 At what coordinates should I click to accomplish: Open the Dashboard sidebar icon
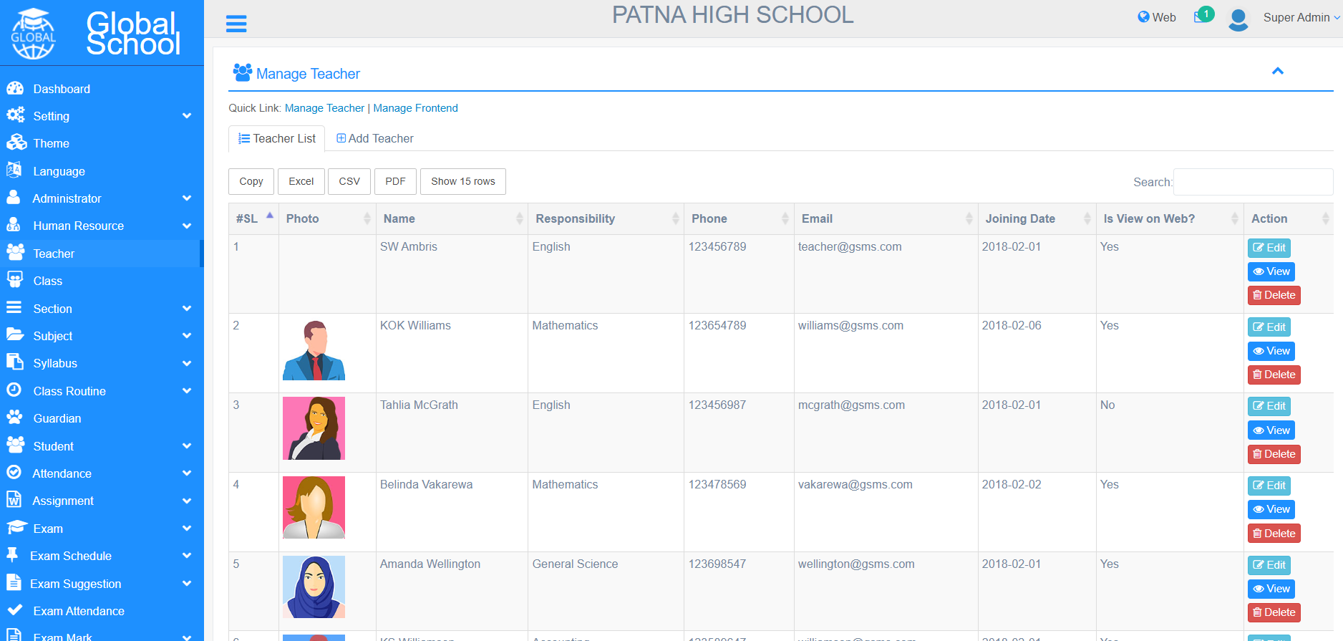pos(15,88)
